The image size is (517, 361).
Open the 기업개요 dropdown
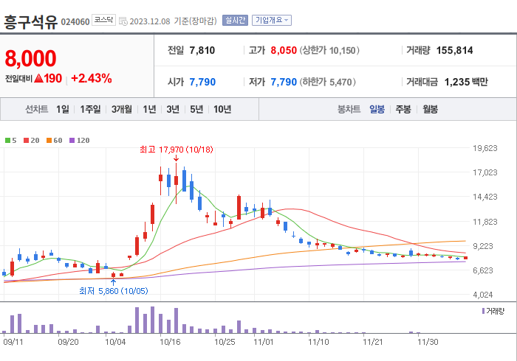pyautogui.click(x=272, y=21)
